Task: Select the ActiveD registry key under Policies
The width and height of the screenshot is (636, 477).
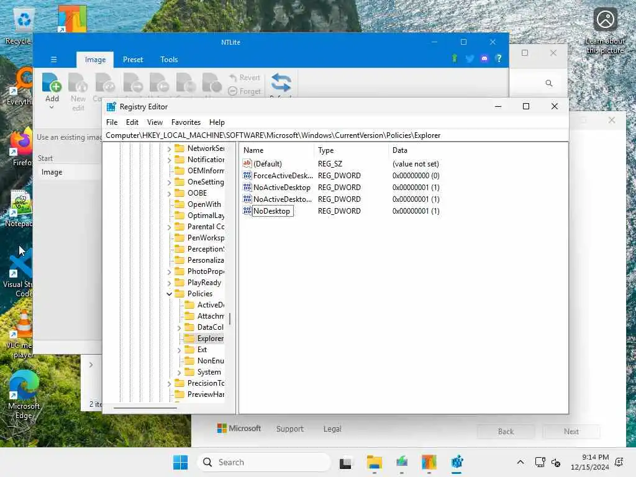Action: click(210, 305)
